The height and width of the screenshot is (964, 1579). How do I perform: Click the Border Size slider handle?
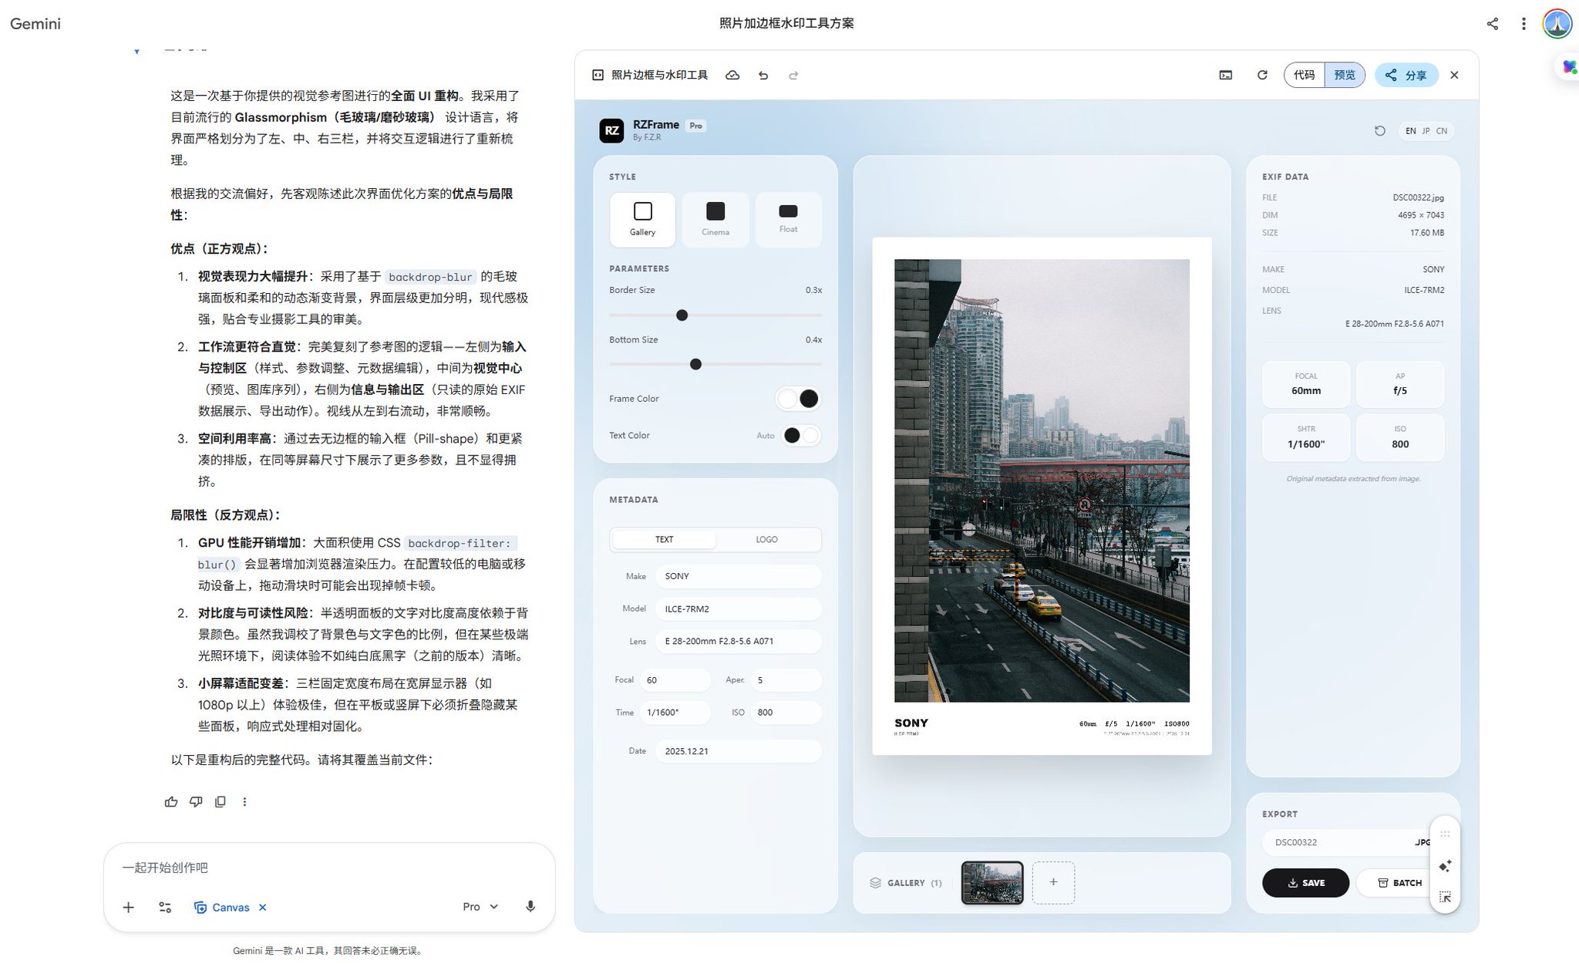(x=682, y=315)
